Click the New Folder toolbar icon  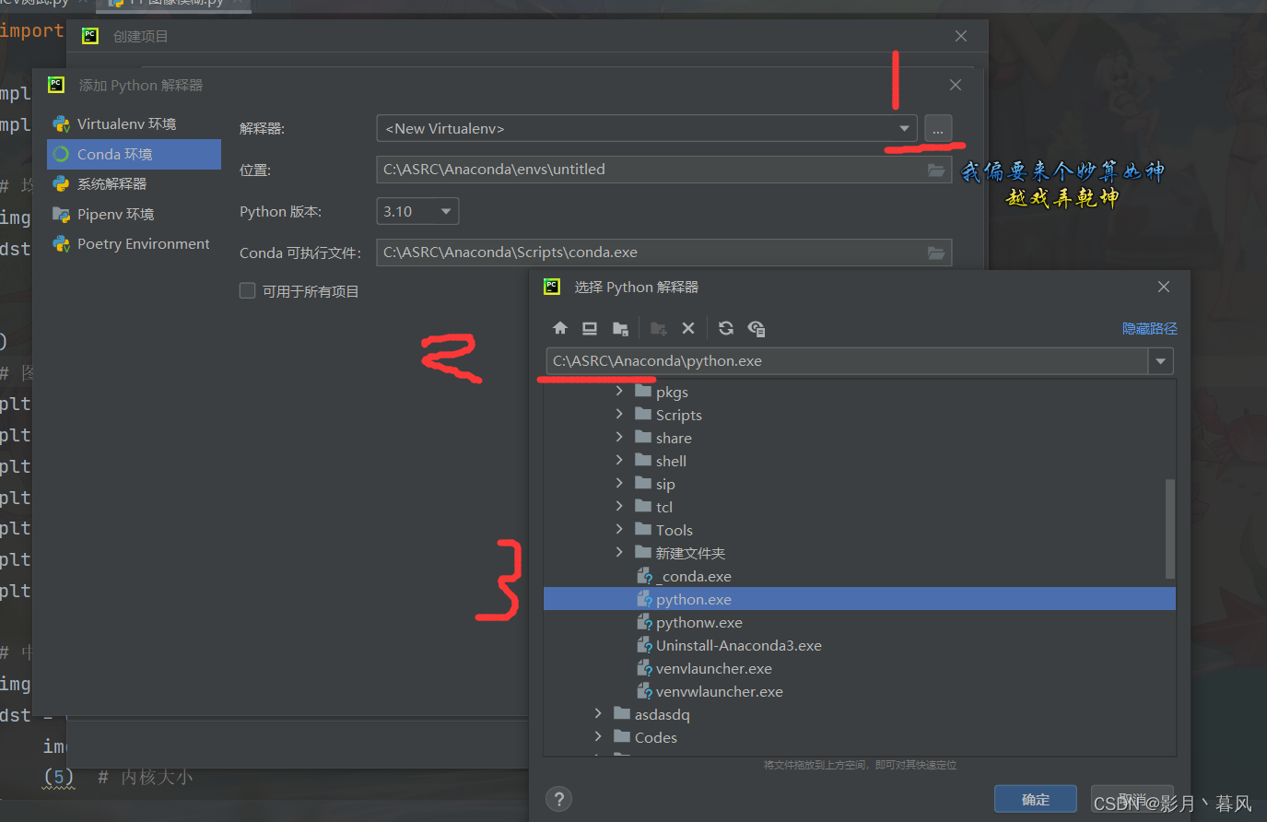pyautogui.click(x=658, y=328)
